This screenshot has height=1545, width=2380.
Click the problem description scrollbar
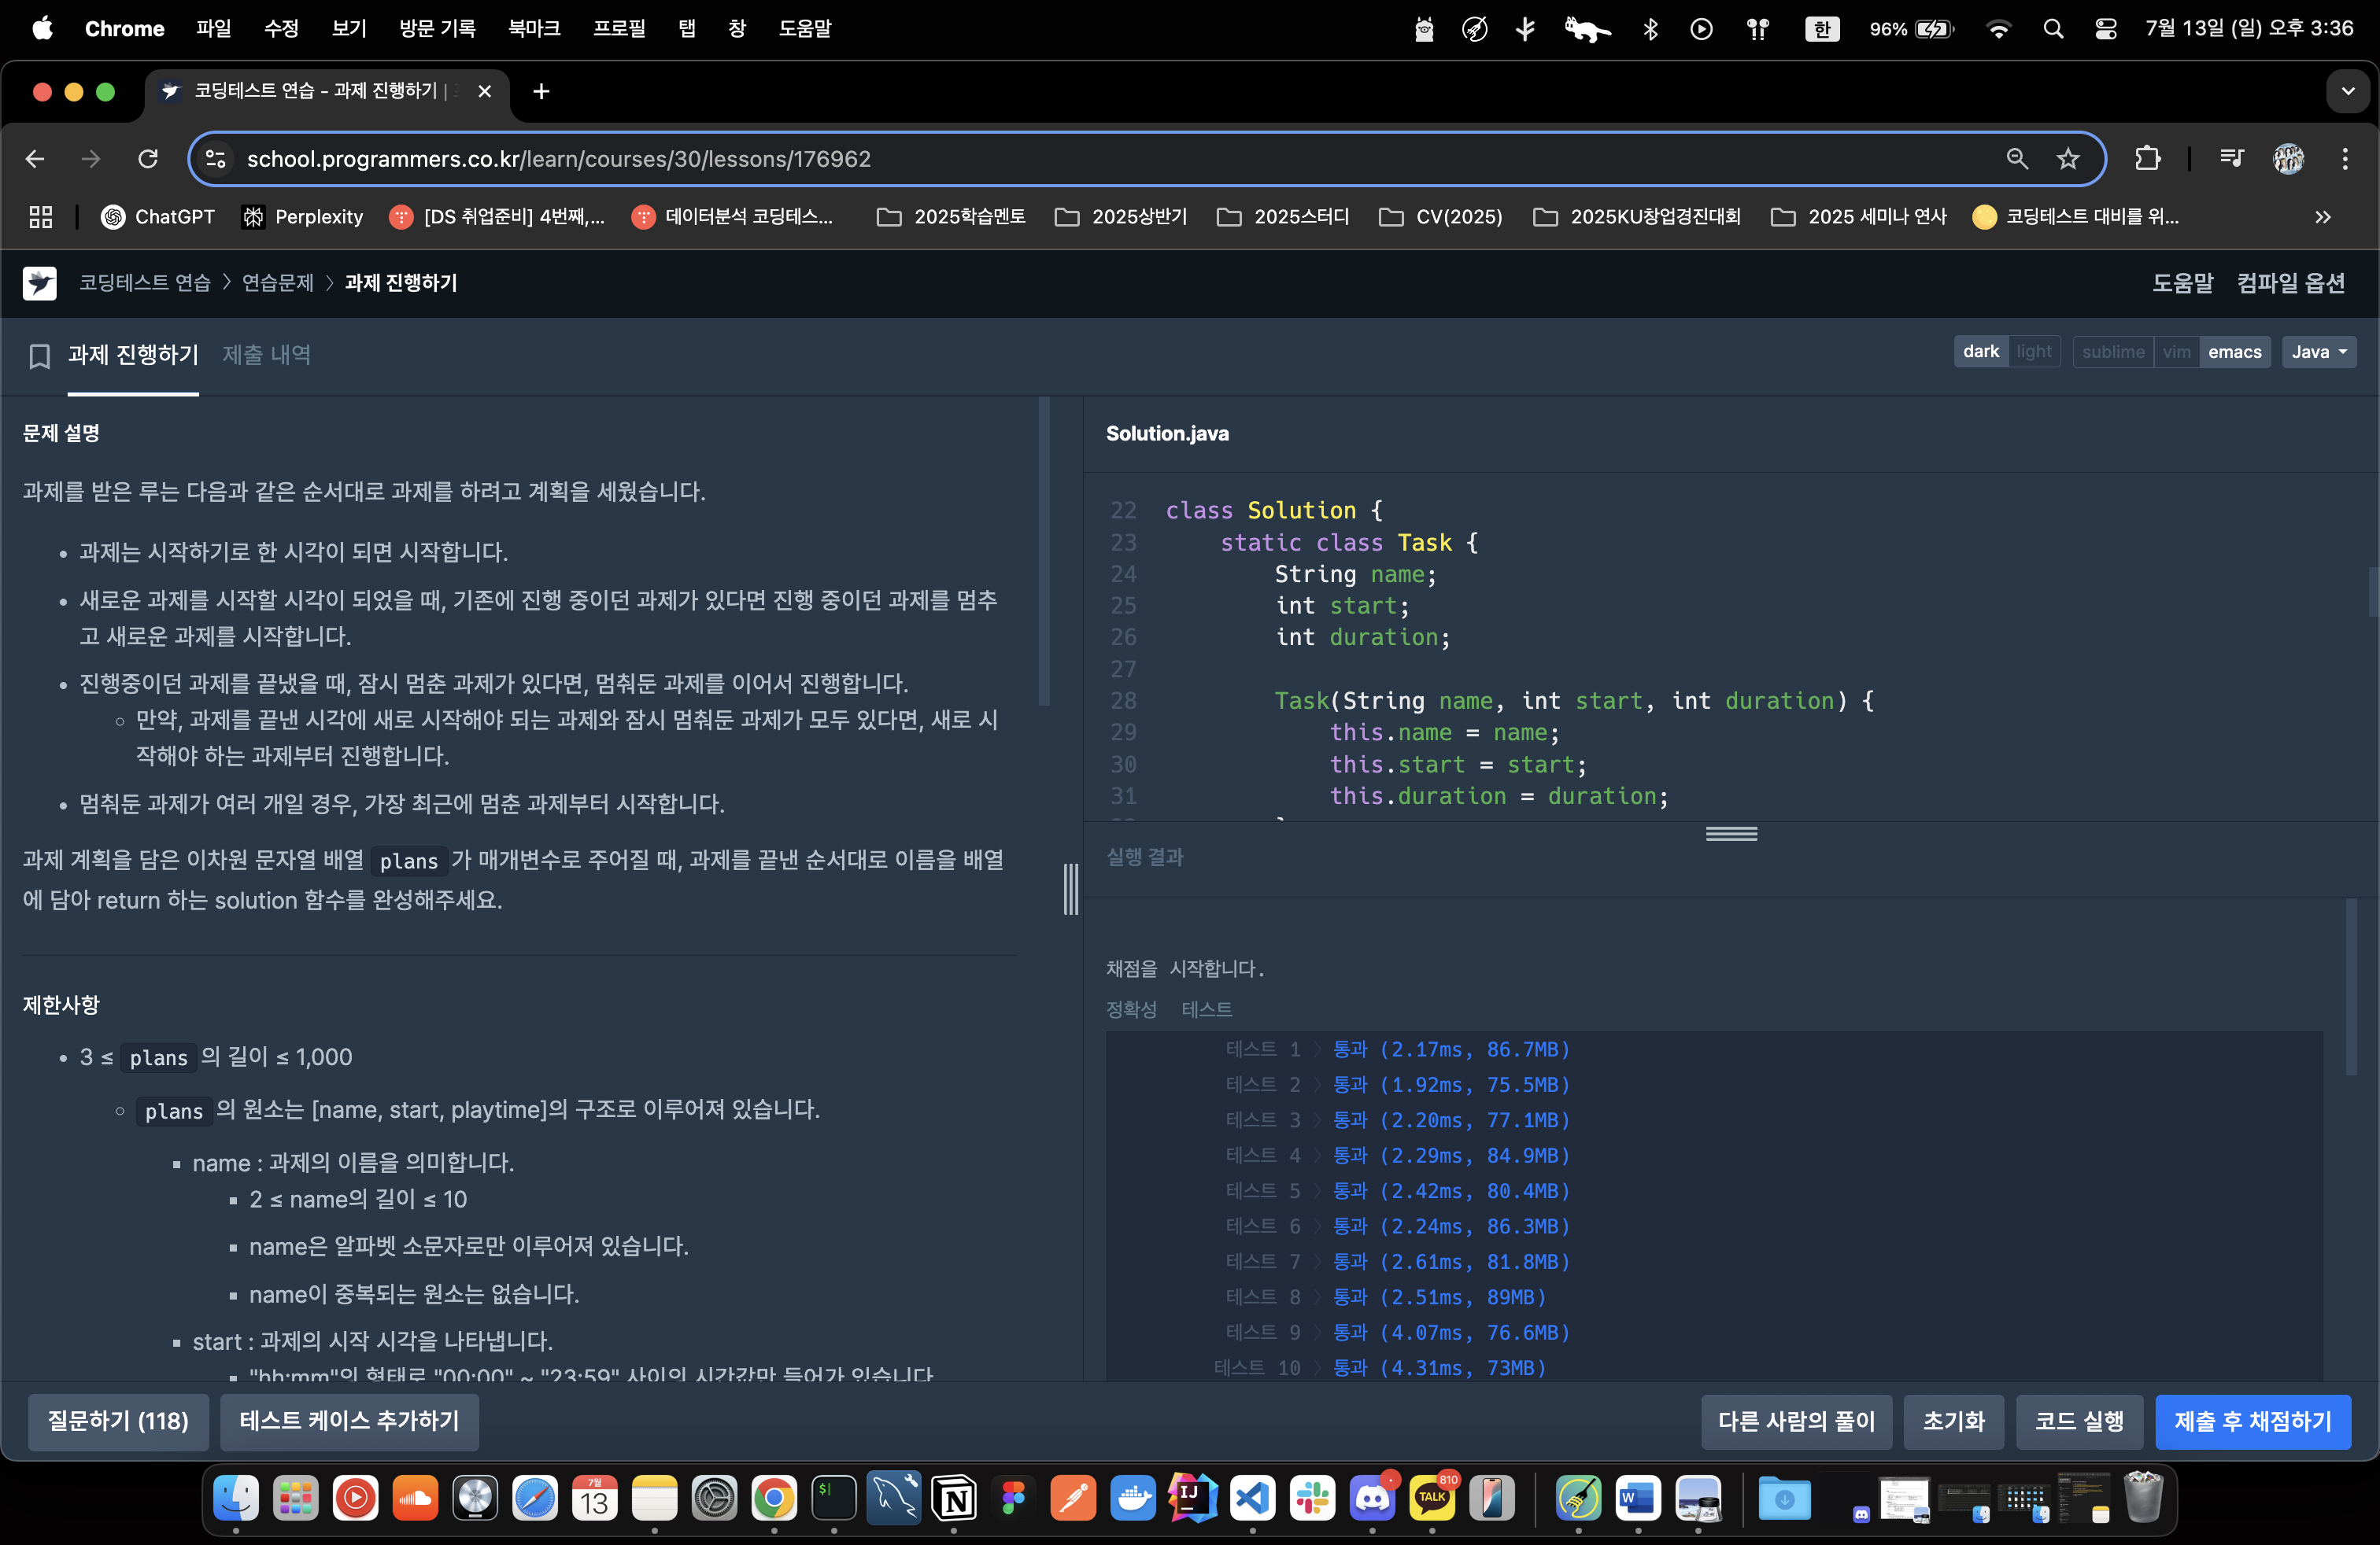pyautogui.click(x=1044, y=551)
